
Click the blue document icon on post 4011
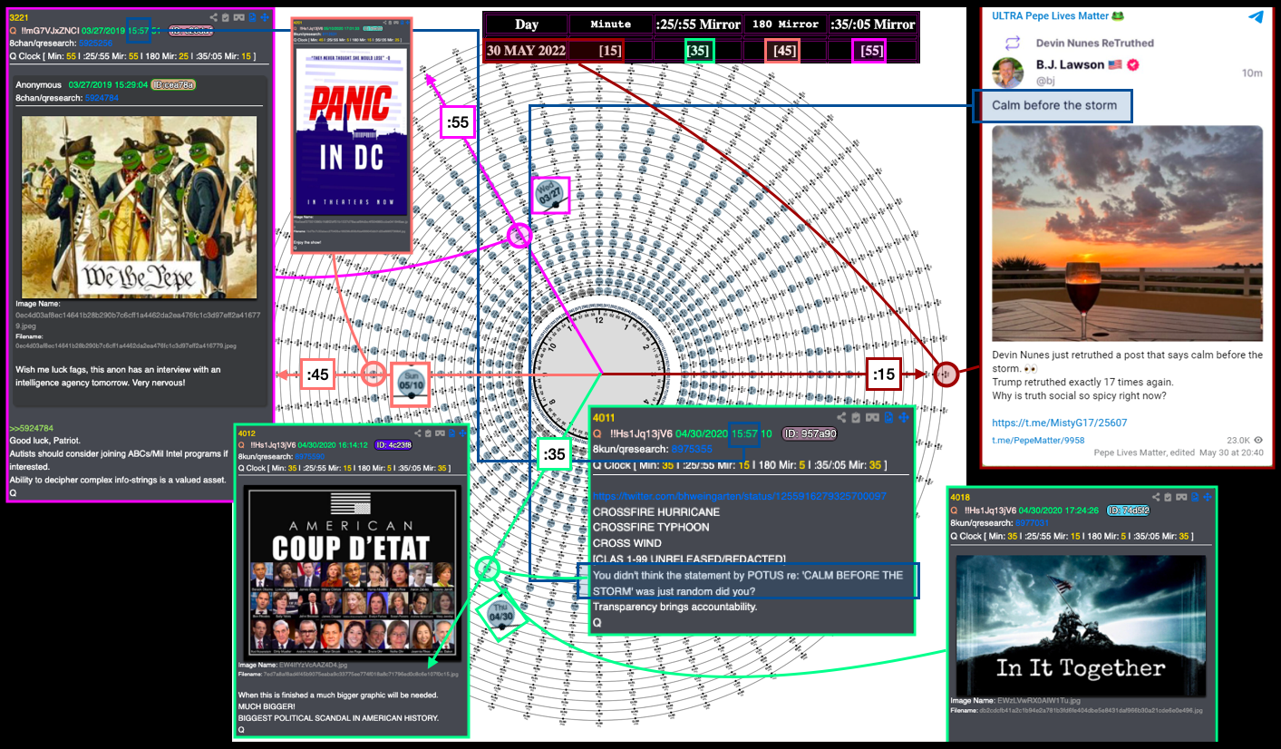pyautogui.click(x=888, y=417)
